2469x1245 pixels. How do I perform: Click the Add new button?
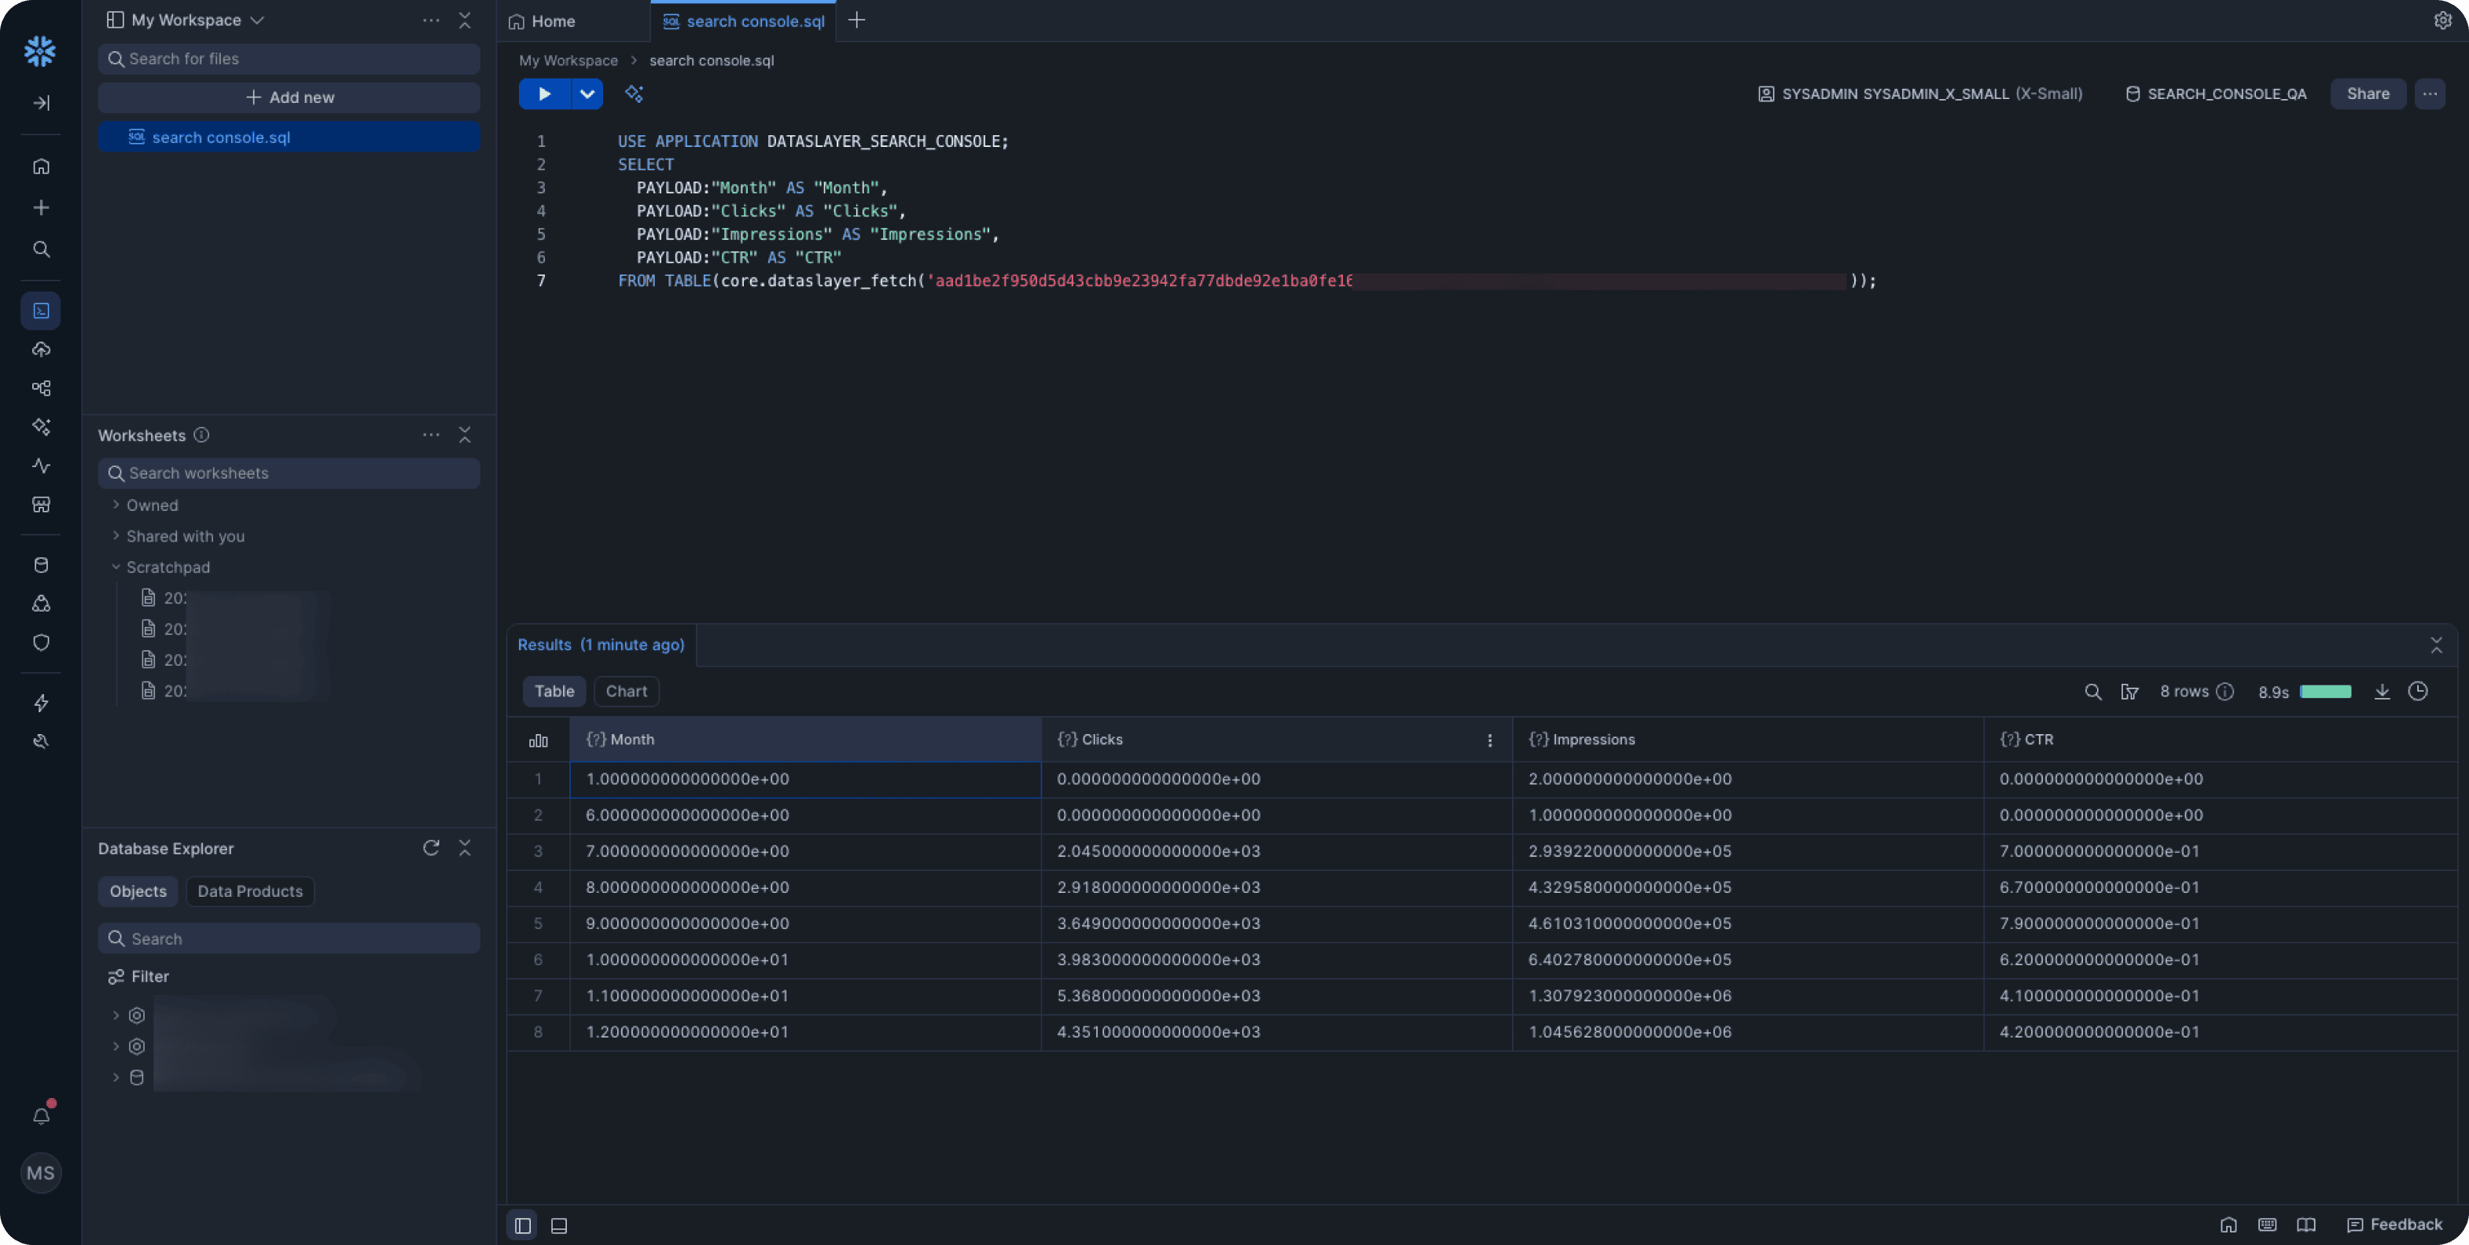coord(289,97)
